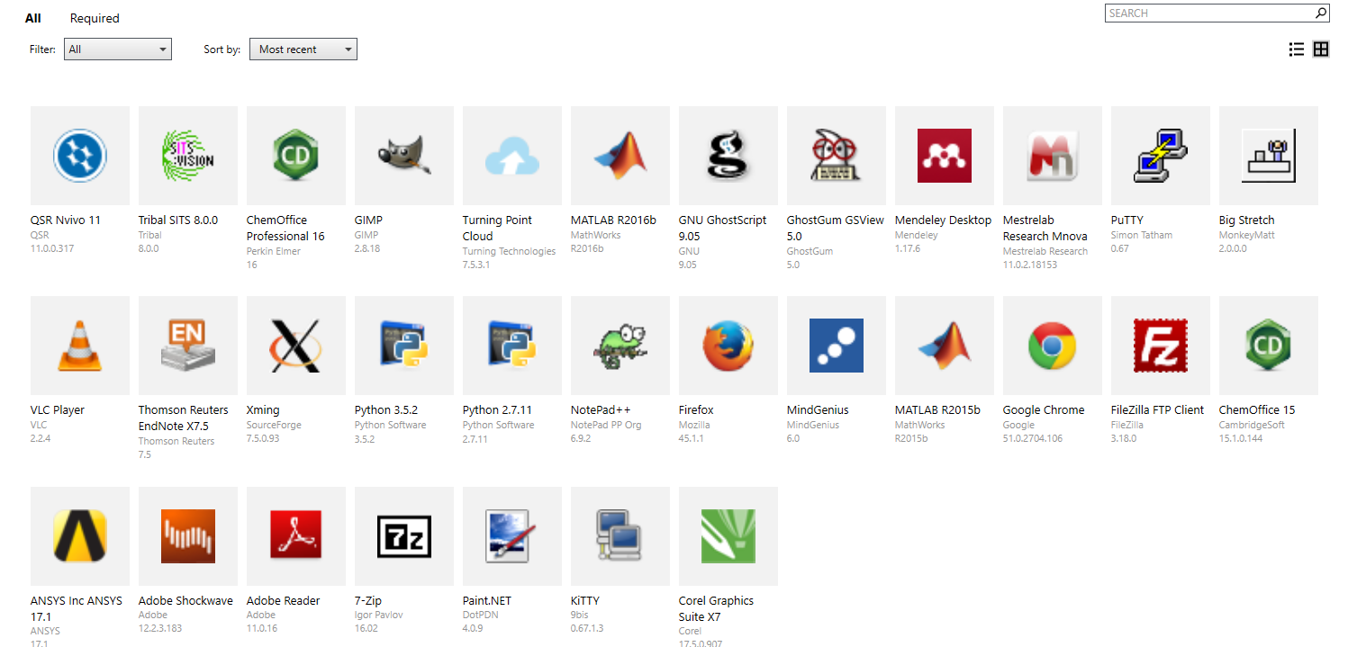Select the Google Chrome icon
Screen dimensions: 1348x647
tap(1053, 346)
